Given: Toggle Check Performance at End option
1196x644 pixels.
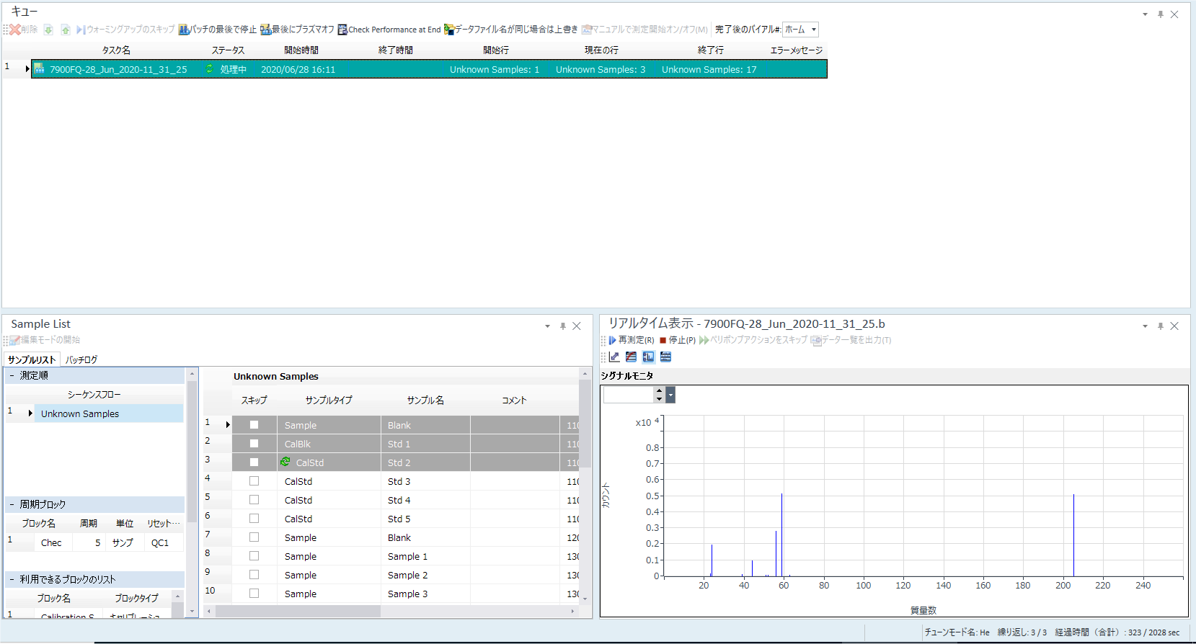Looking at the screenshot, I should coord(389,30).
